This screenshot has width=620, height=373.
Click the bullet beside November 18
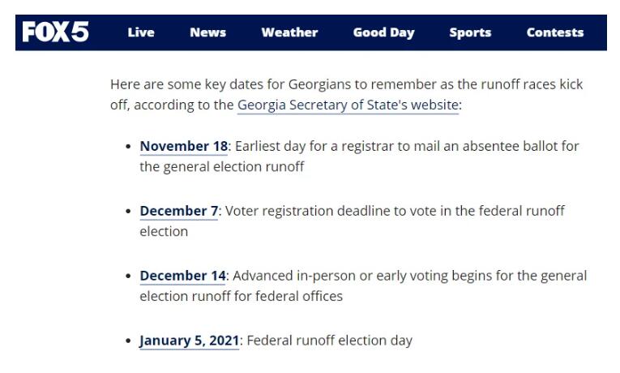tap(128, 147)
